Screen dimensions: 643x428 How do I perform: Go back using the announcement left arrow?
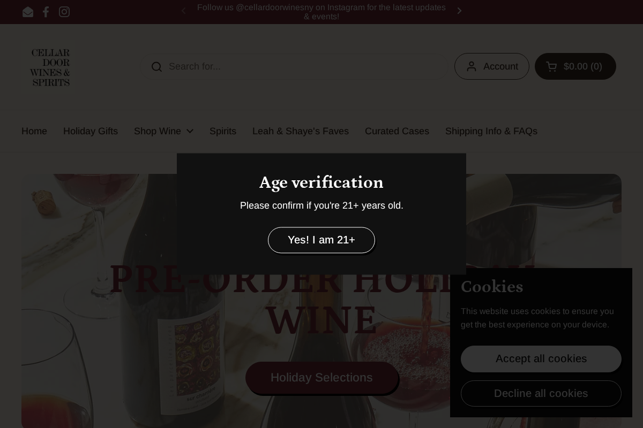(184, 11)
